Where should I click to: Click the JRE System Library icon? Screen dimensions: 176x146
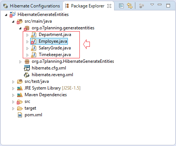[x=20, y=88]
